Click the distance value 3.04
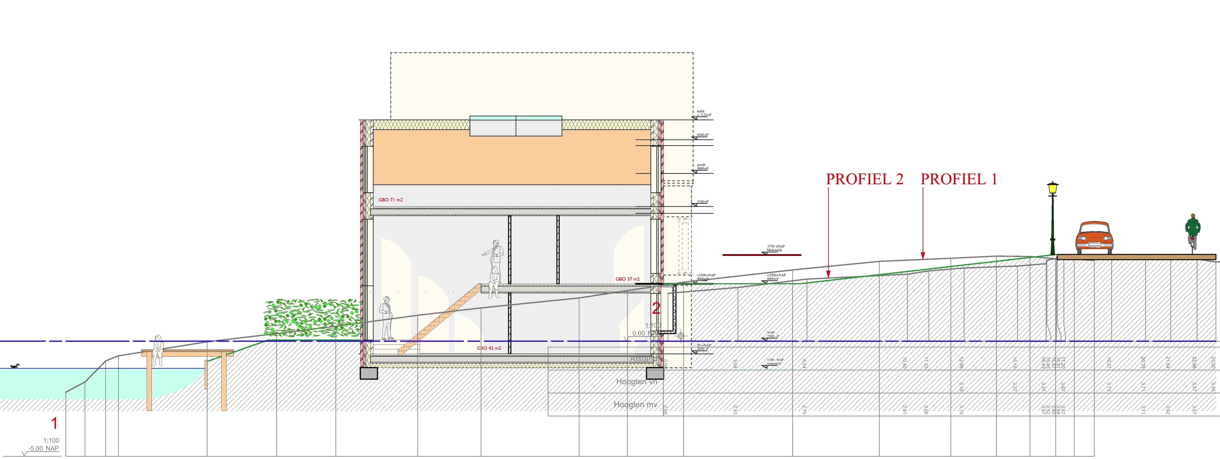This screenshot has height=459, width=1220. (735, 363)
